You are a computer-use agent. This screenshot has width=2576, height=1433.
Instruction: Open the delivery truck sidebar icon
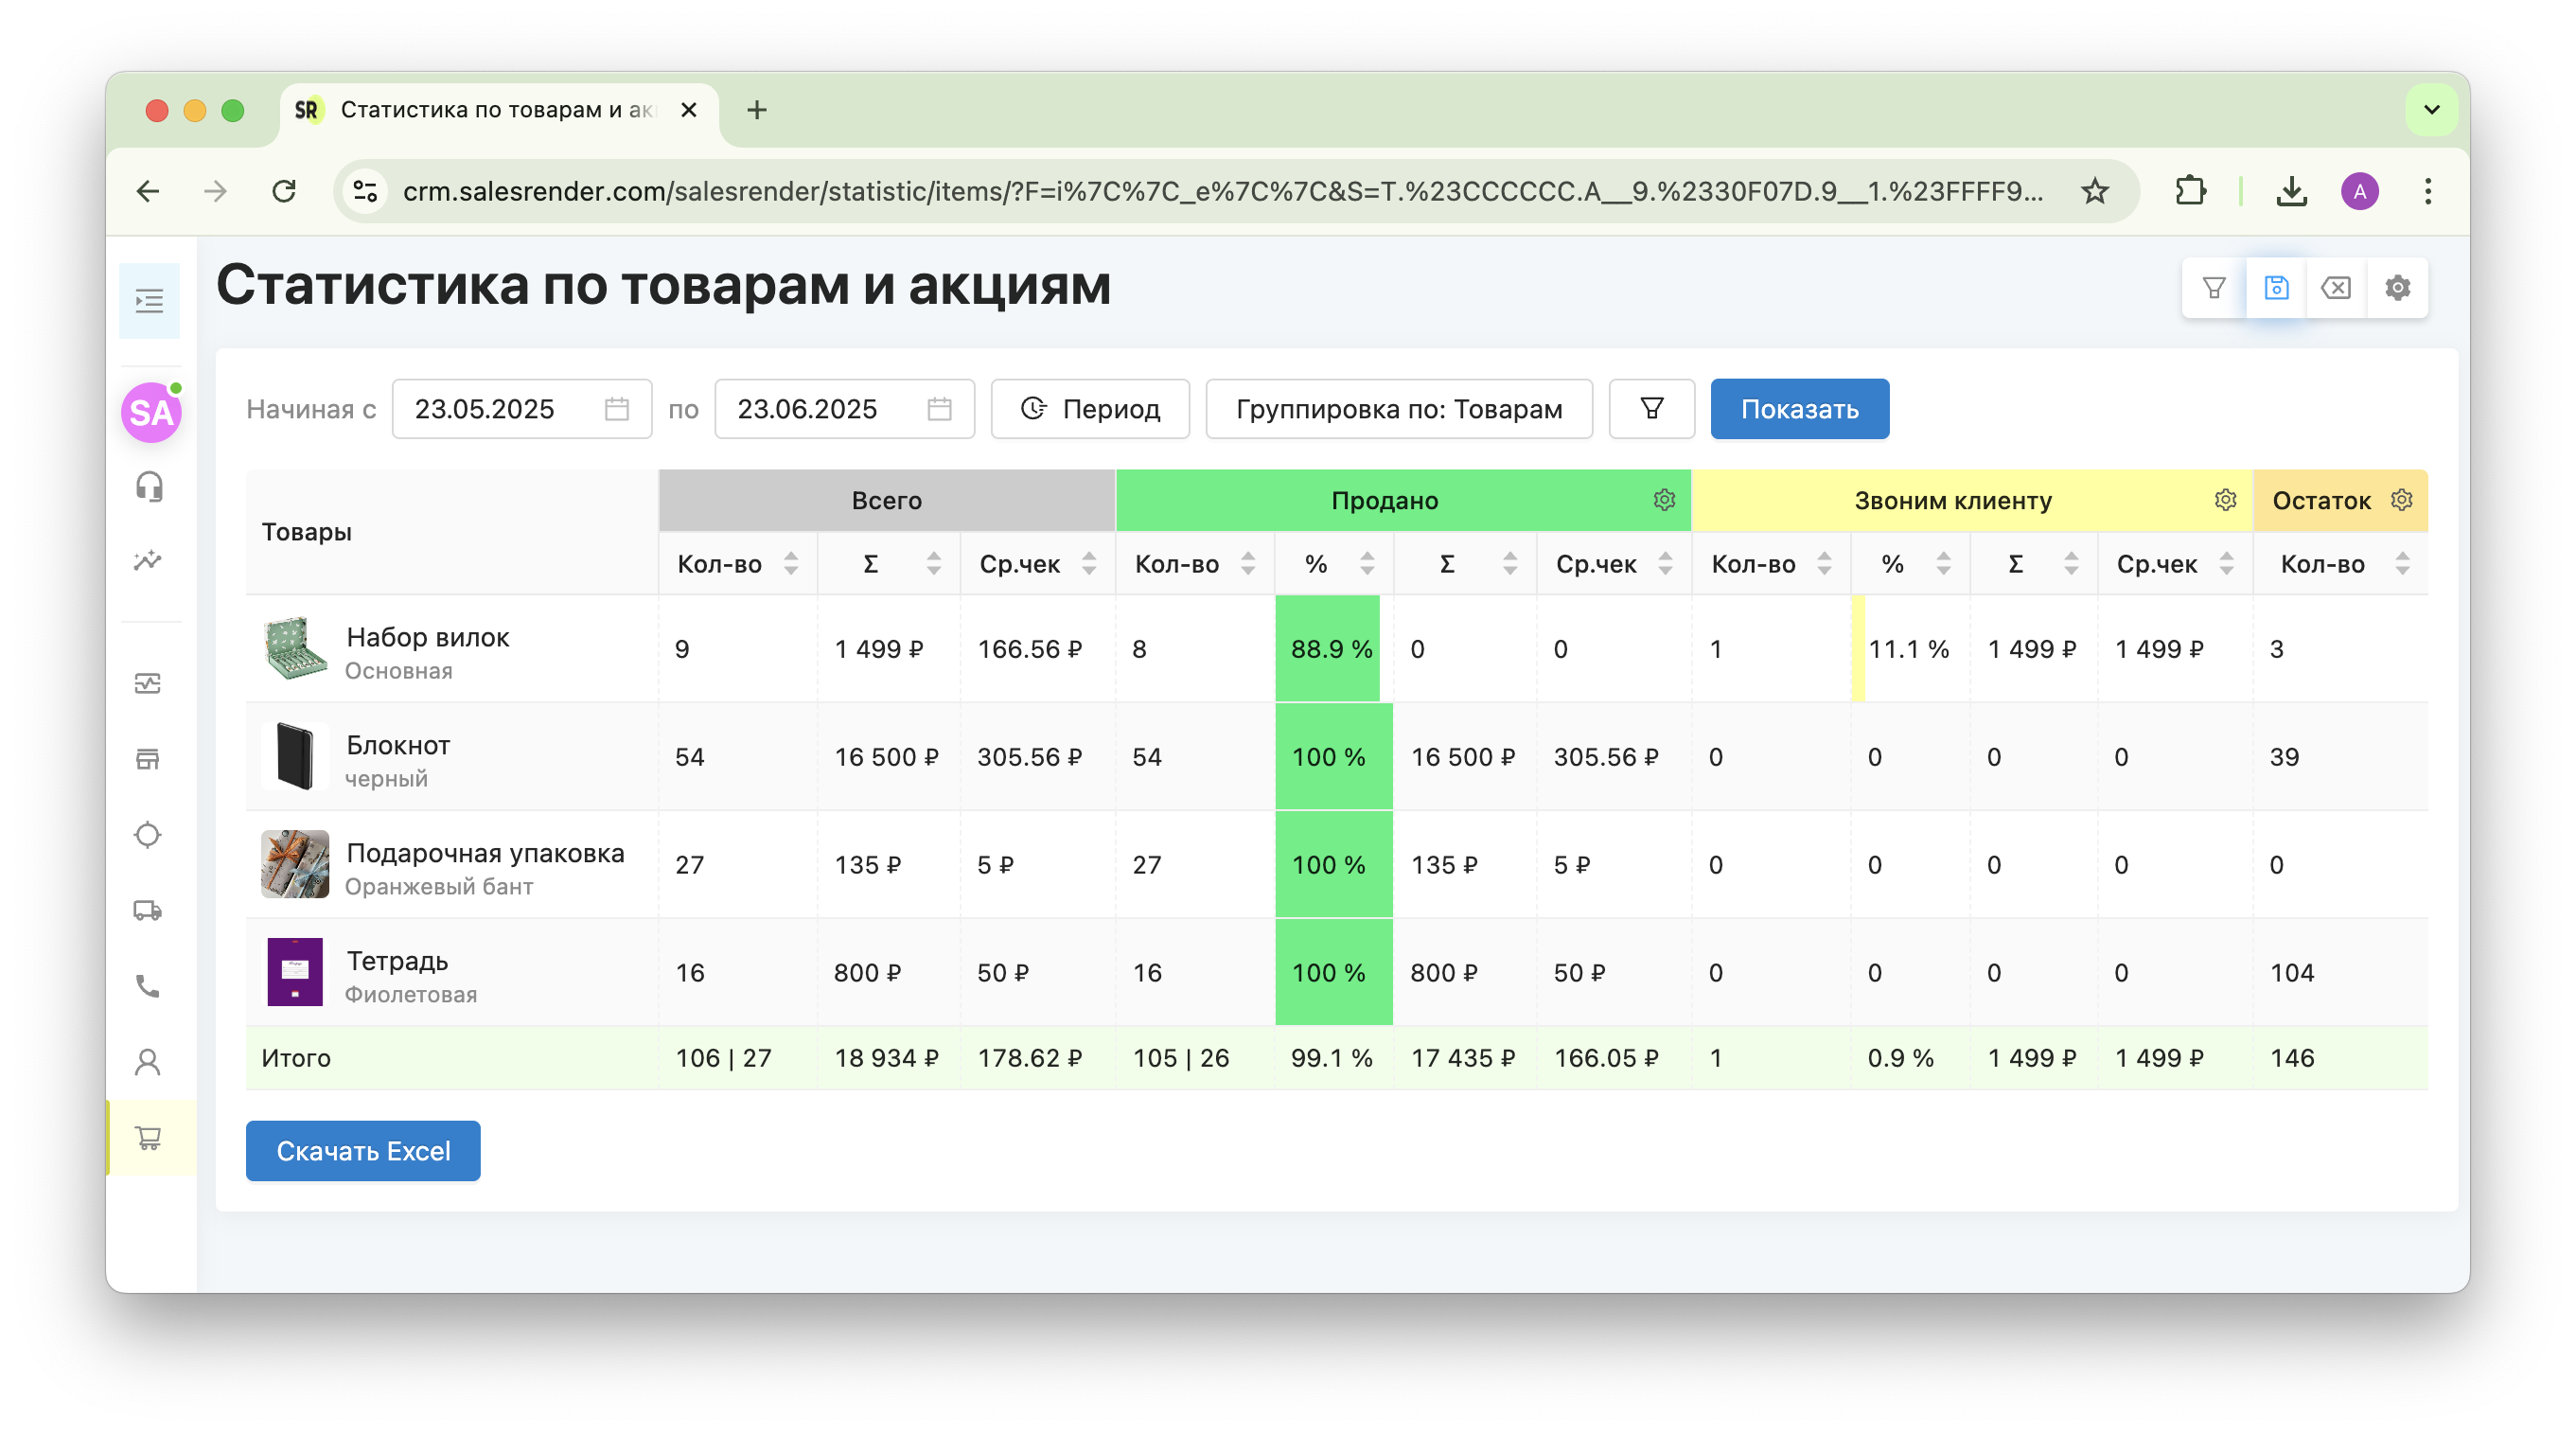point(148,911)
